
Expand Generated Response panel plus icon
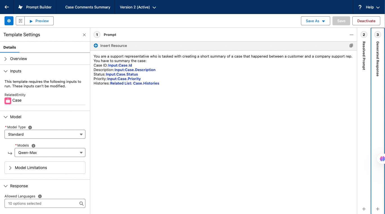pos(378,209)
